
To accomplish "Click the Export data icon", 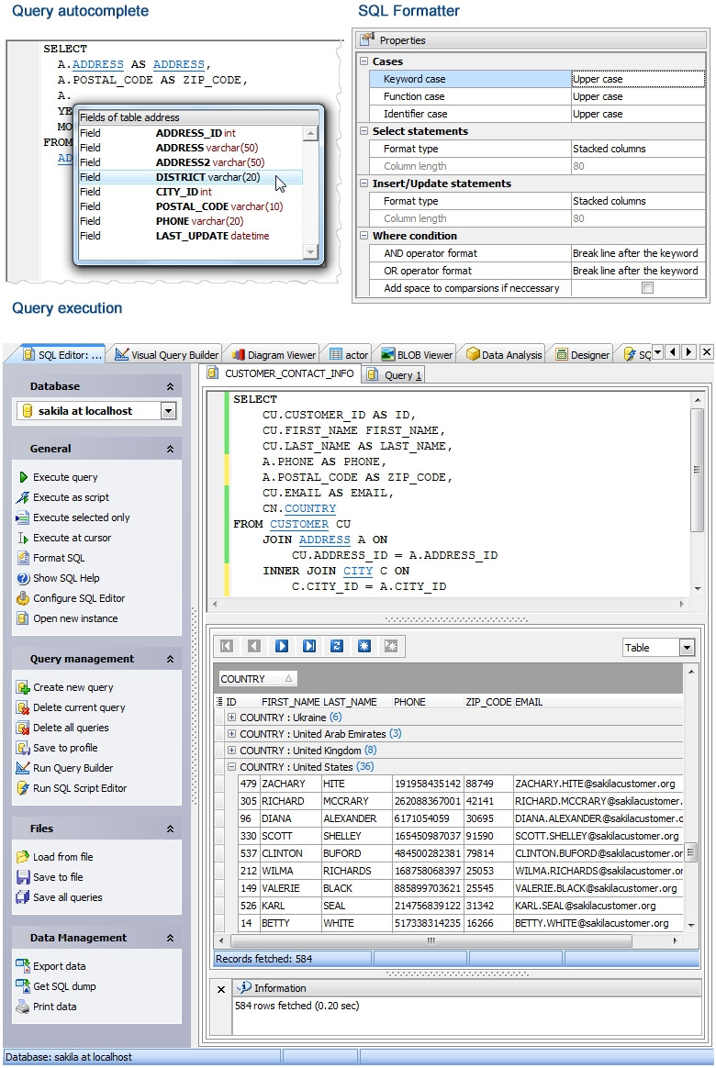I will click(x=24, y=966).
